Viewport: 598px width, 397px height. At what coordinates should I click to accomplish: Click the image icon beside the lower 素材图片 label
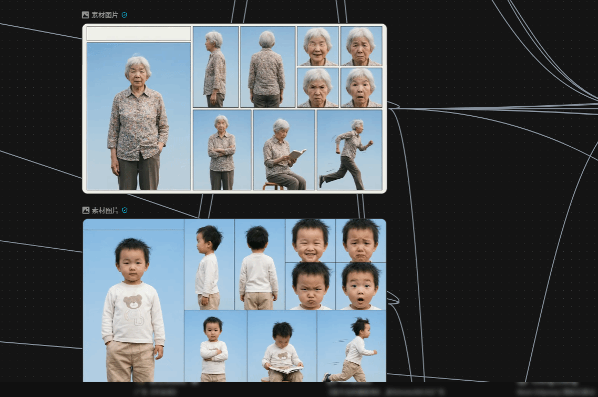[86, 210]
